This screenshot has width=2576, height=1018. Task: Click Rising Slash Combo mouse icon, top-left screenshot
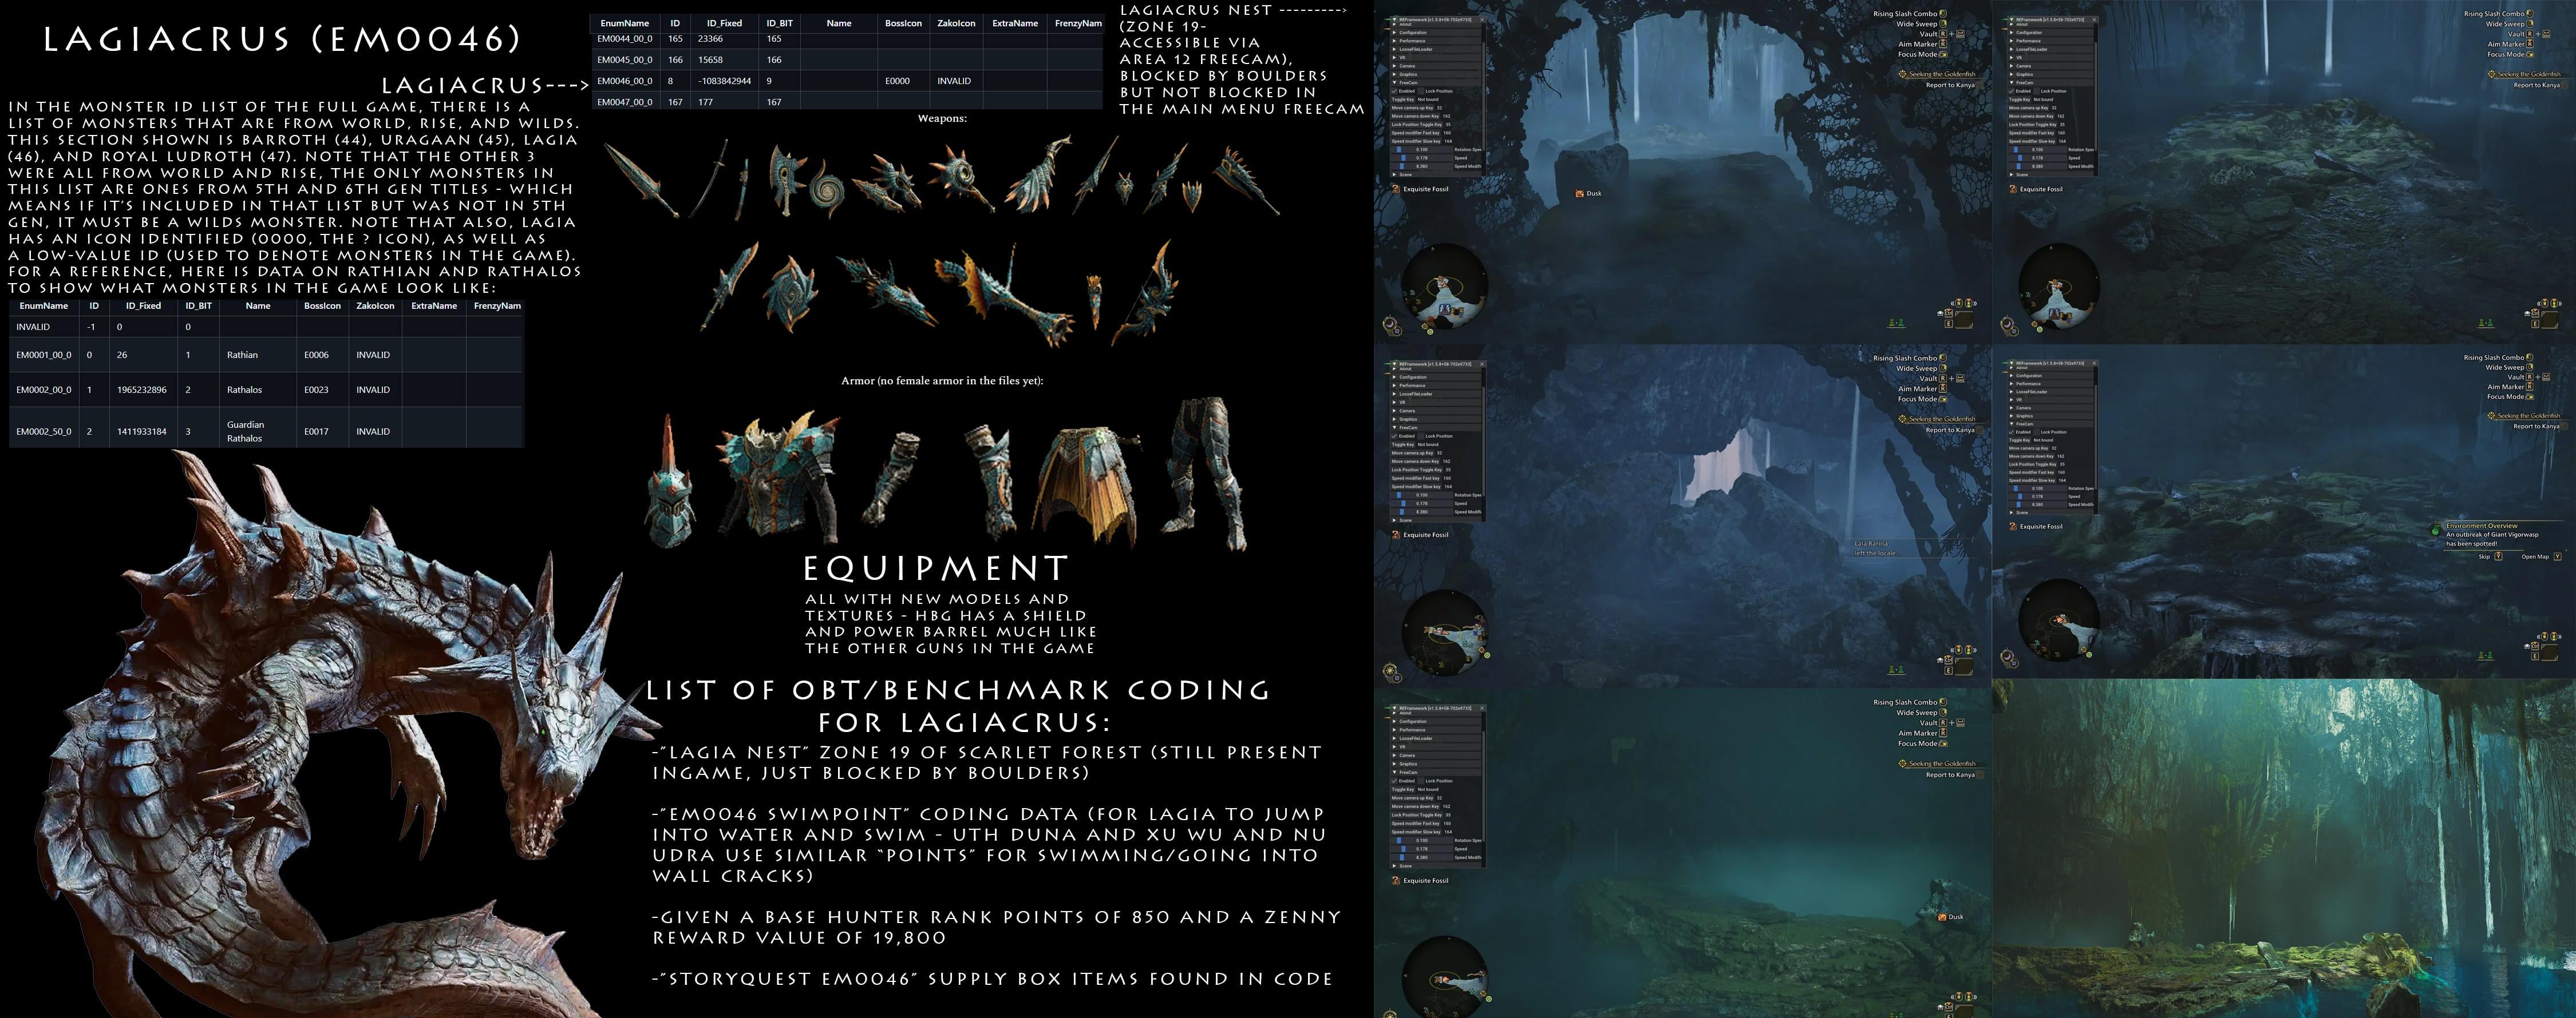[1943, 13]
